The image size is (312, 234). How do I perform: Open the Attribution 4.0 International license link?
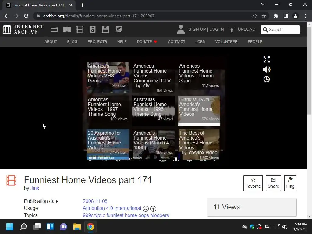[x=112, y=208]
